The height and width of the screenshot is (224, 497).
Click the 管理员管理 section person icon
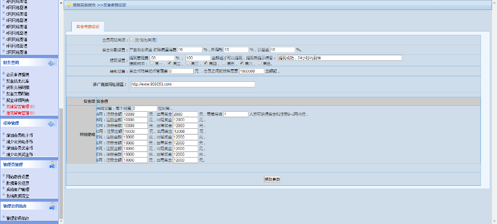[52, 165]
